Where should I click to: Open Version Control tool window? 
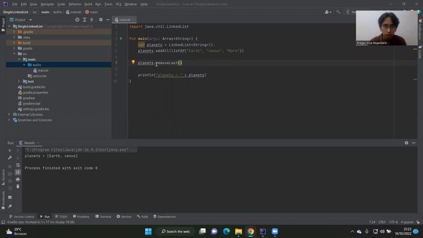(x=22, y=216)
